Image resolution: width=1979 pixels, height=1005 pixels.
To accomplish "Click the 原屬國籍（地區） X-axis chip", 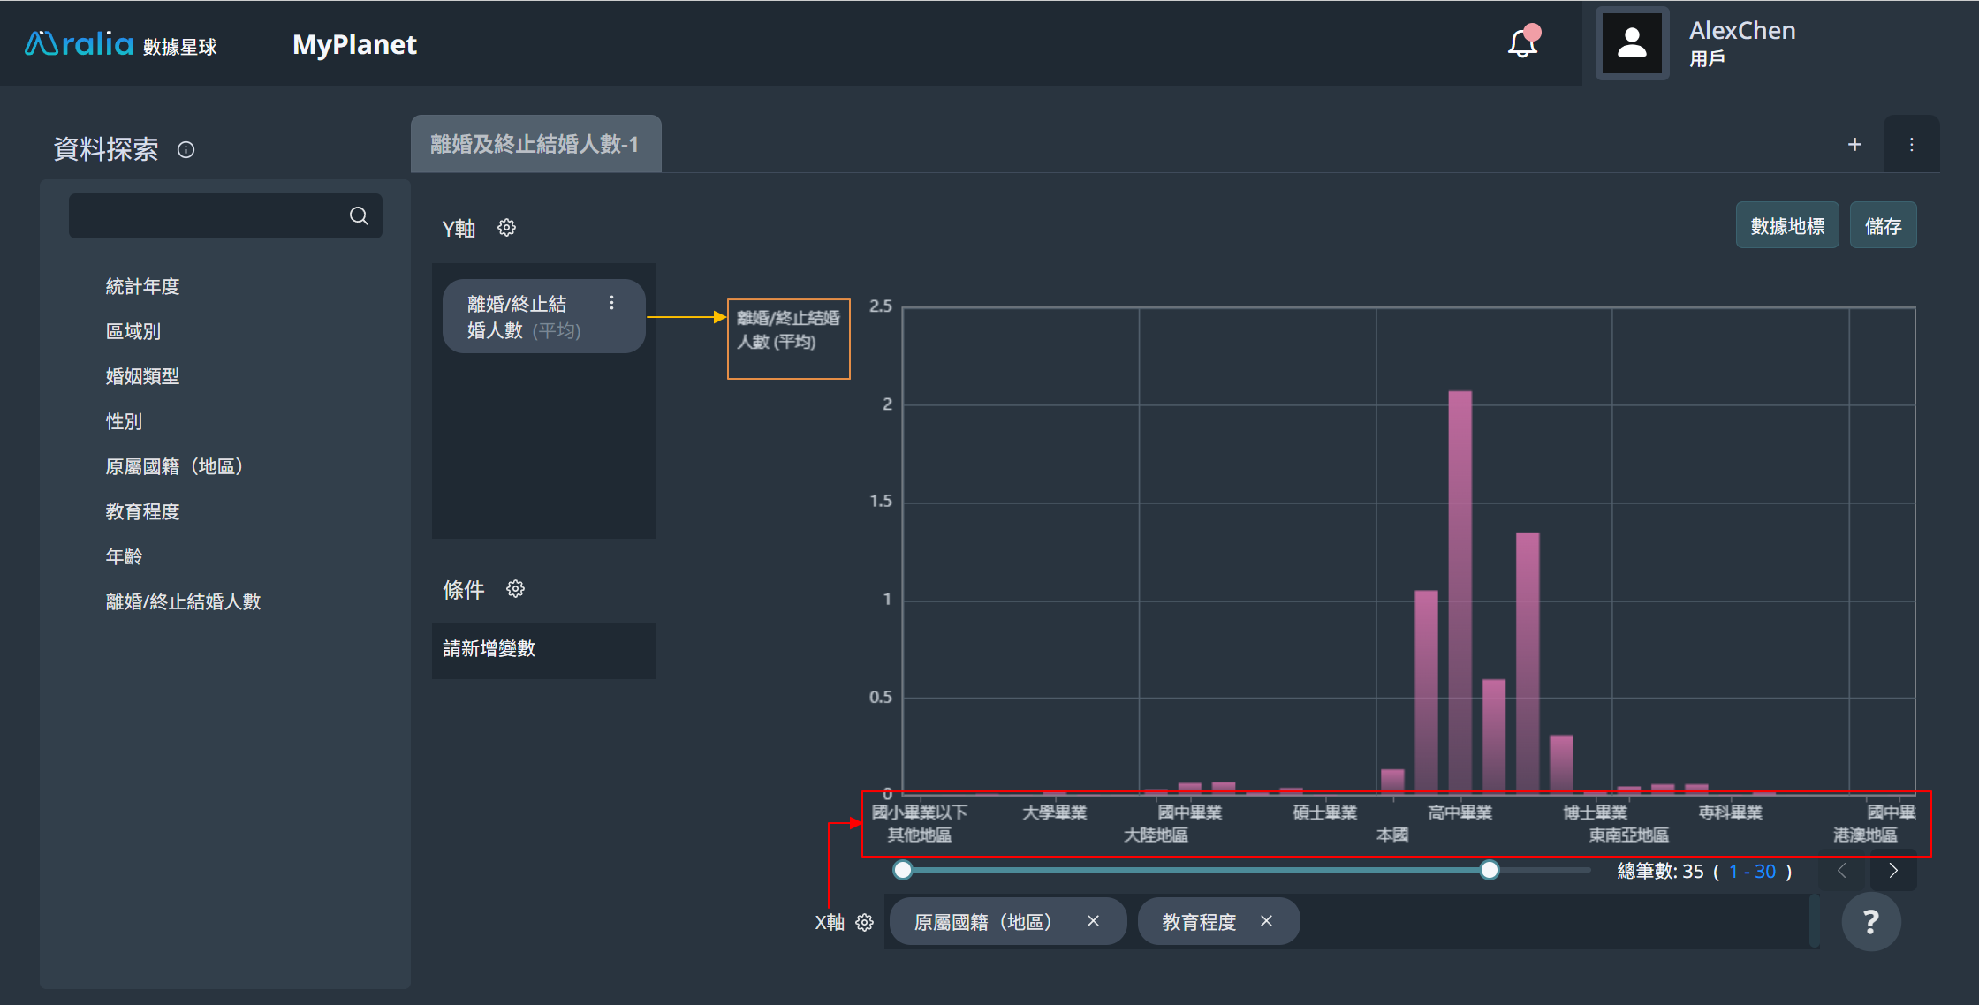I will point(1007,922).
